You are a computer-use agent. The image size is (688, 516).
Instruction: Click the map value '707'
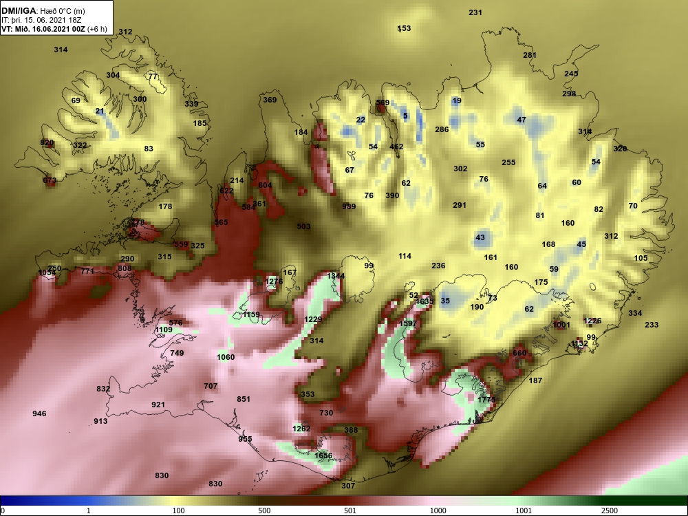211,386
